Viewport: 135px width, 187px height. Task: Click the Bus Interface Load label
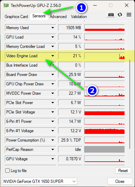[22, 65]
